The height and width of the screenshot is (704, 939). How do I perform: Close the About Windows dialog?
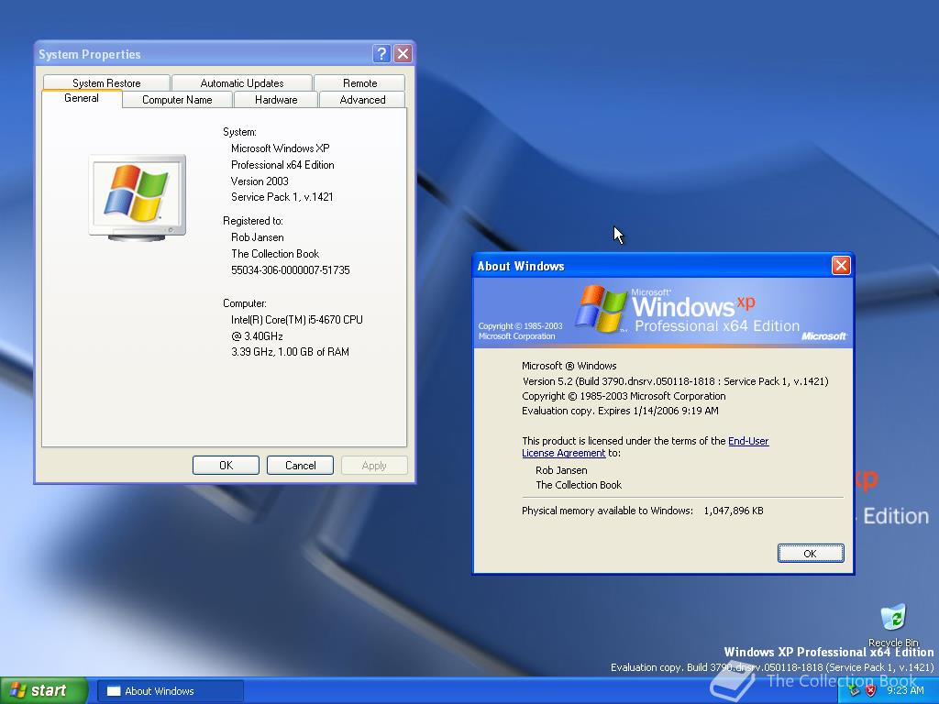click(841, 265)
